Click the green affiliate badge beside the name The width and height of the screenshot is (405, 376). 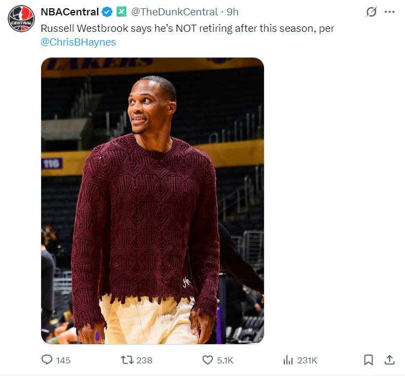pos(121,12)
